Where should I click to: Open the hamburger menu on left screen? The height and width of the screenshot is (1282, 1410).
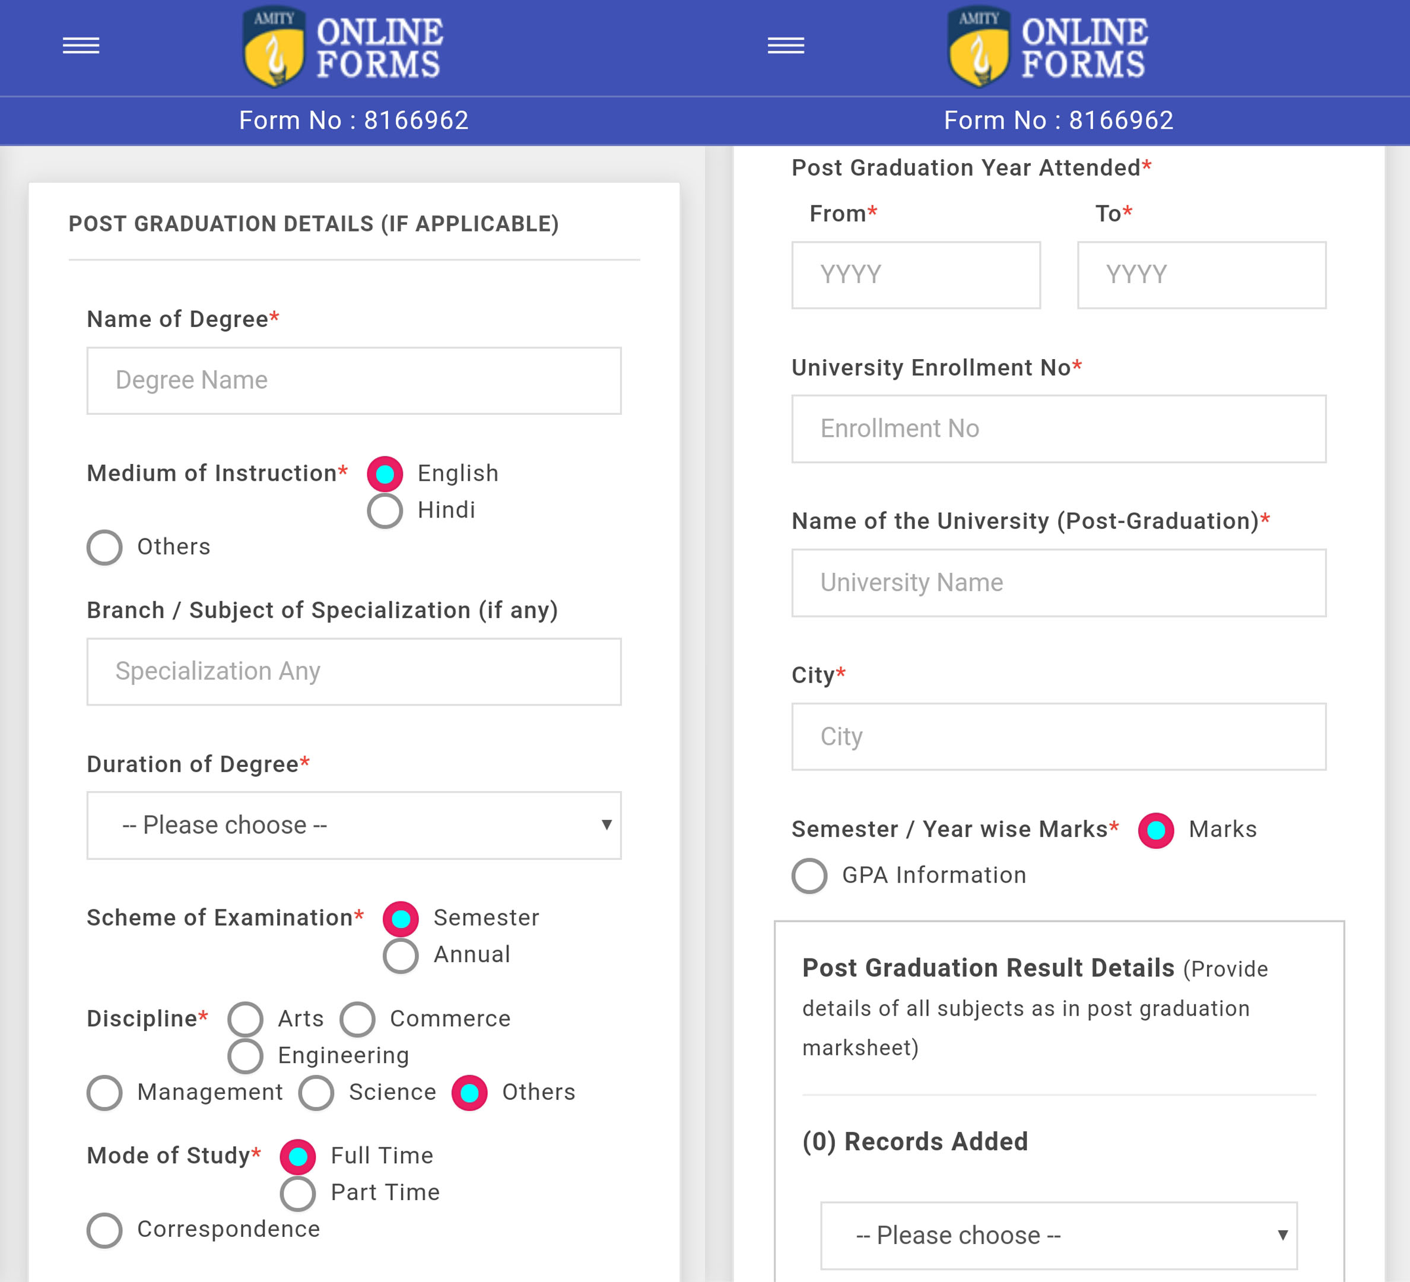tap(81, 46)
